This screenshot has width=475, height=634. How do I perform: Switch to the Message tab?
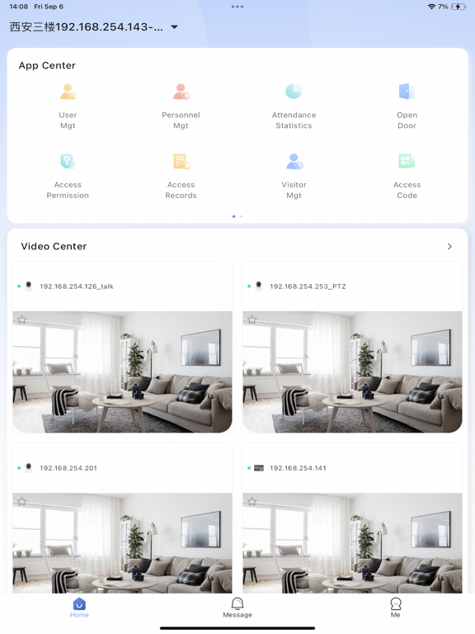(x=237, y=608)
